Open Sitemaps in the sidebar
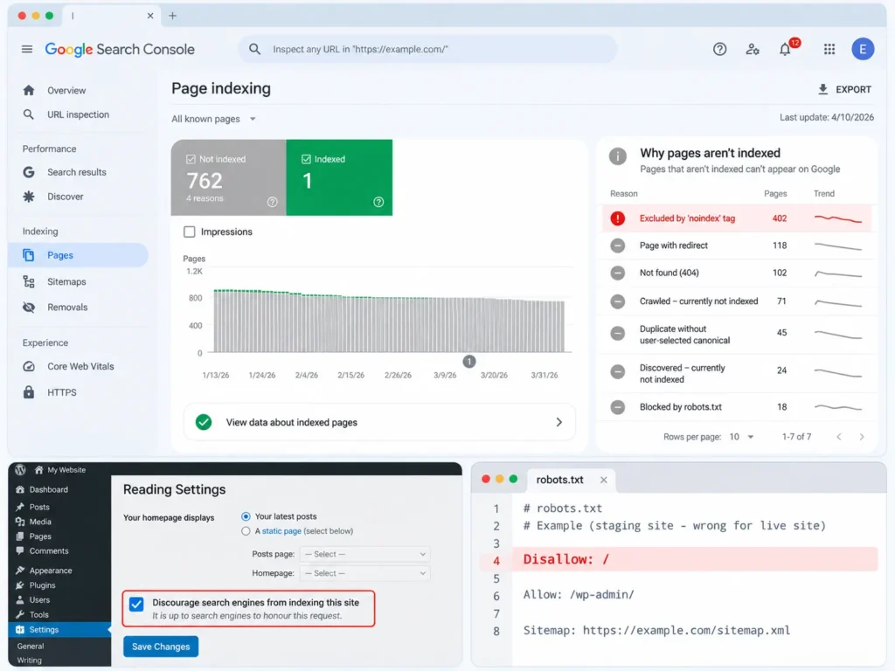895x671 pixels. [x=66, y=282]
